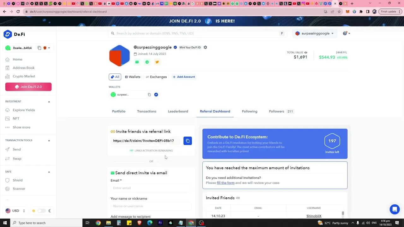
Task: Open the live chat bubble
Action: (x=395, y=209)
